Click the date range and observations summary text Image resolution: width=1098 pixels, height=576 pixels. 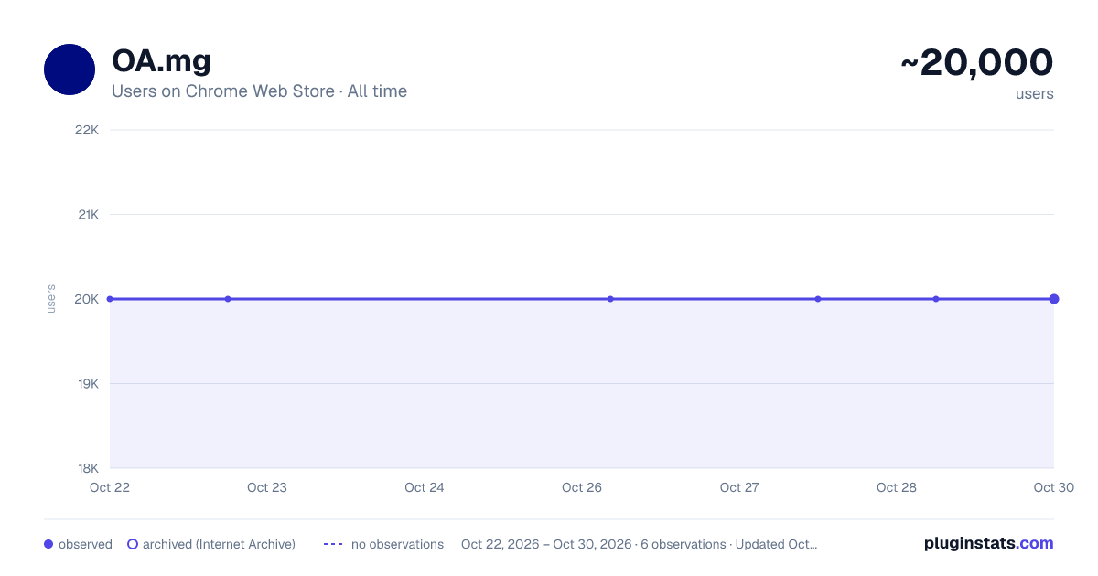(639, 544)
